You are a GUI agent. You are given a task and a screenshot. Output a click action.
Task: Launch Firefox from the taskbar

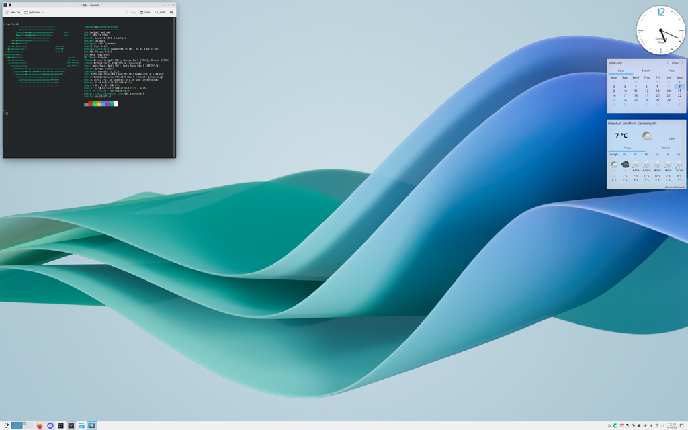(x=40, y=425)
